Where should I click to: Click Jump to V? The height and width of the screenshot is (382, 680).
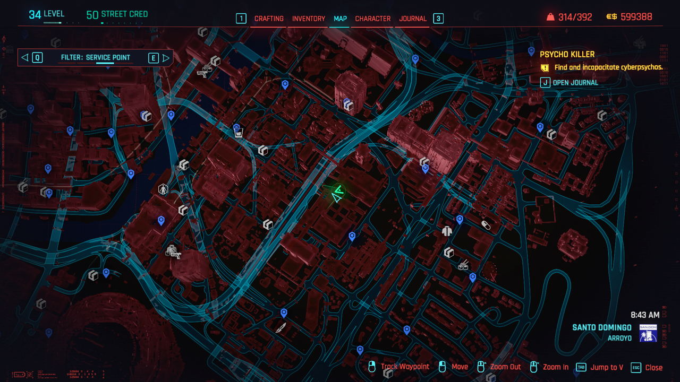tap(606, 367)
